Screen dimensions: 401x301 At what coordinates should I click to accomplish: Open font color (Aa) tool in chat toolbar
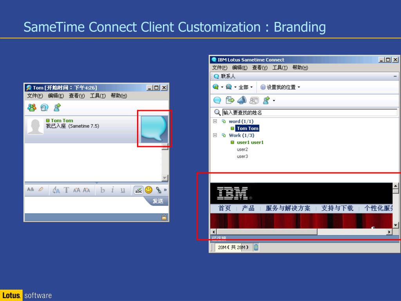click(x=31, y=189)
